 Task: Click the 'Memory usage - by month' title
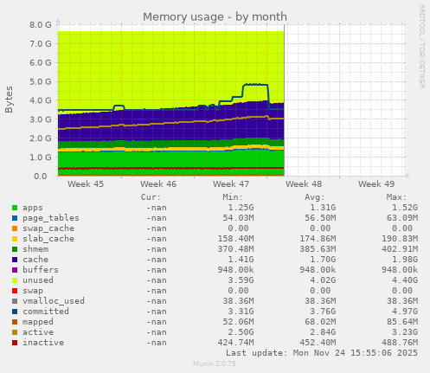pyautogui.click(x=215, y=16)
